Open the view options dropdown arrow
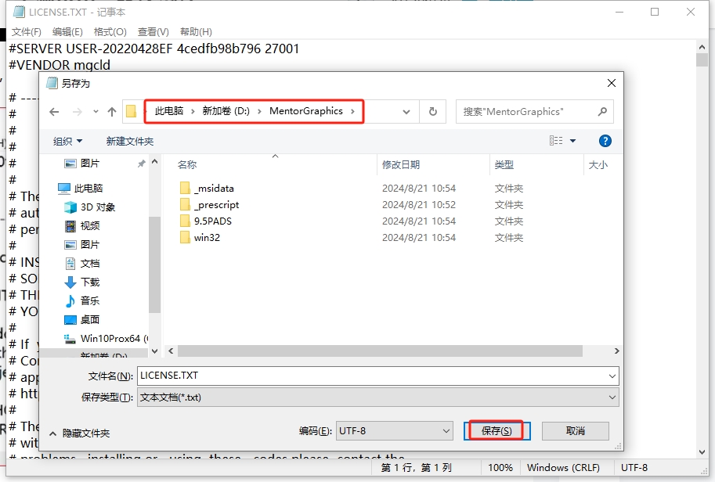 click(x=572, y=141)
